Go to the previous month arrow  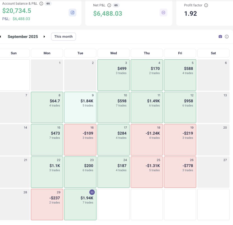click(1, 36)
